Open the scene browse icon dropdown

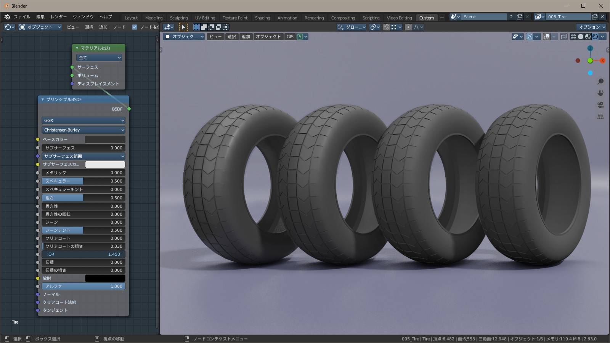tap(455, 17)
